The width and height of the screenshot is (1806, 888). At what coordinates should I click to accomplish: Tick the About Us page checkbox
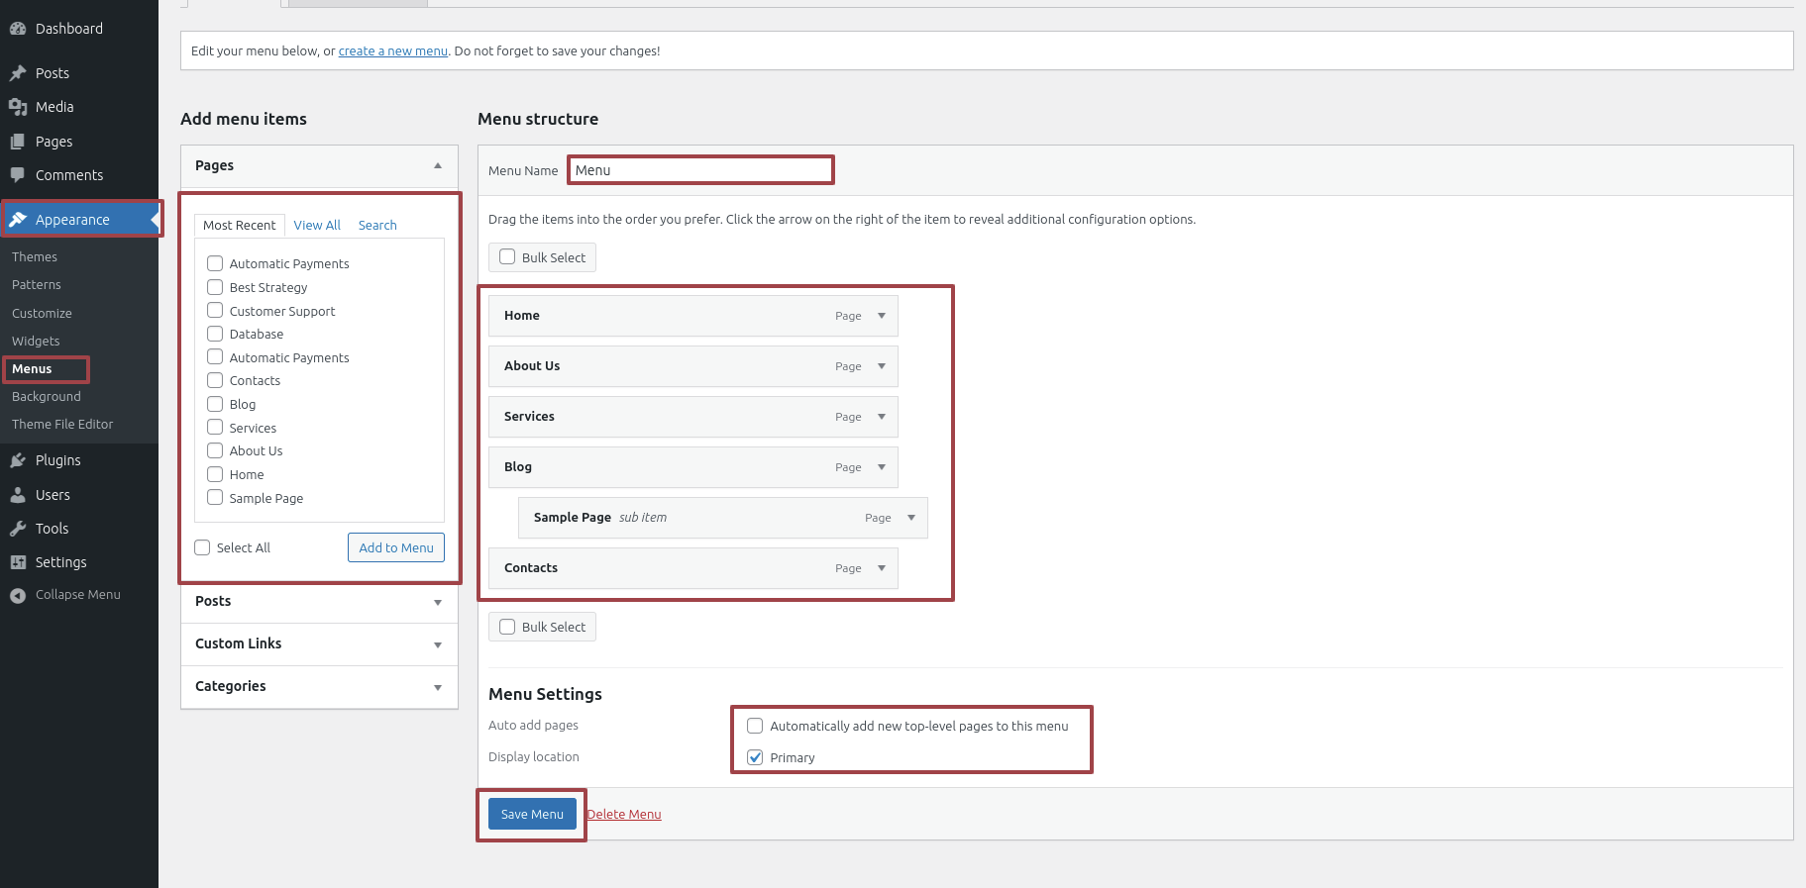pyautogui.click(x=215, y=450)
